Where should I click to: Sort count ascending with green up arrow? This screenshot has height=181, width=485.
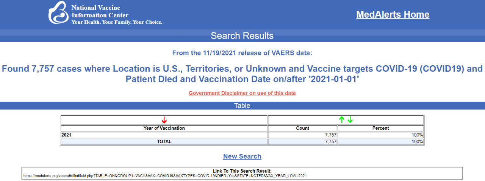[x=341, y=120]
